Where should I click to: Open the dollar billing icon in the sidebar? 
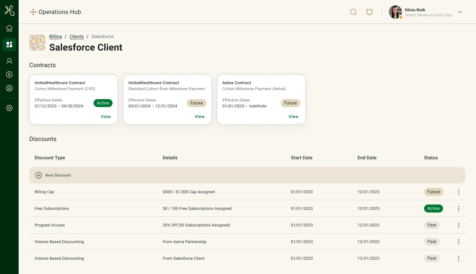coord(9,74)
